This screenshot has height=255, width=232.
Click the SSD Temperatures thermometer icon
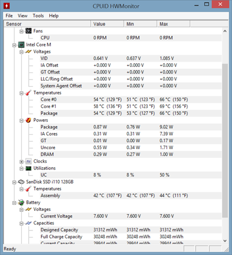[x=28, y=189]
